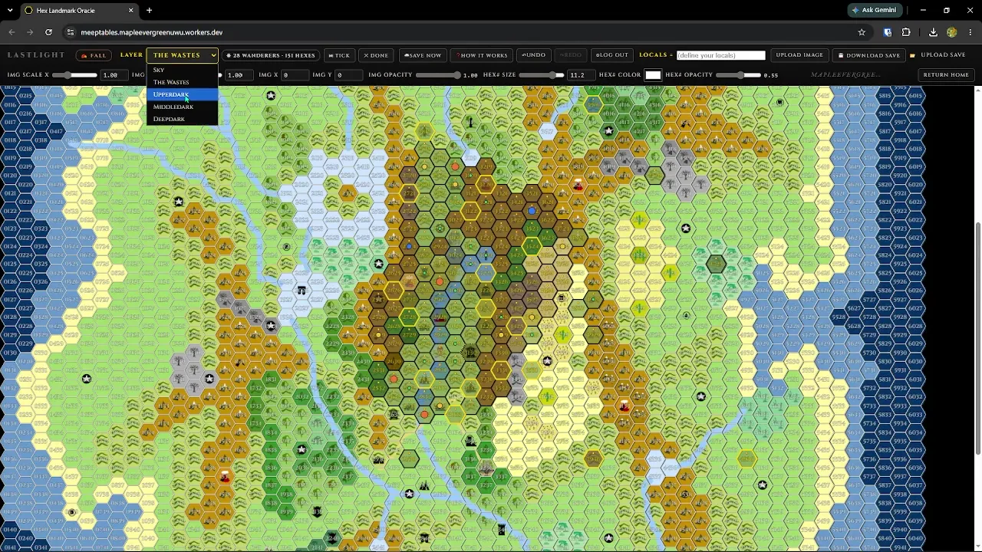Return Home button
The image size is (982, 552).
(x=946, y=75)
